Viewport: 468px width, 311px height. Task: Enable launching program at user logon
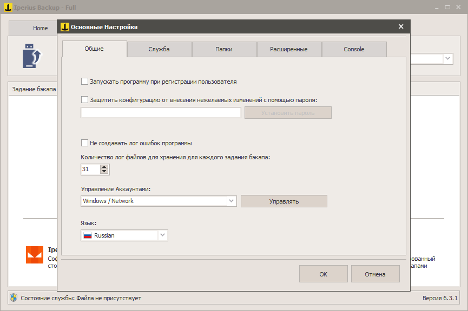click(x=84, y=82)
